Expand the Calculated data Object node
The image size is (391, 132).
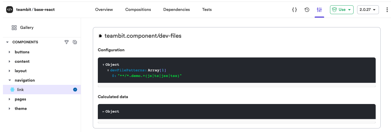click(x=103, y=112)
